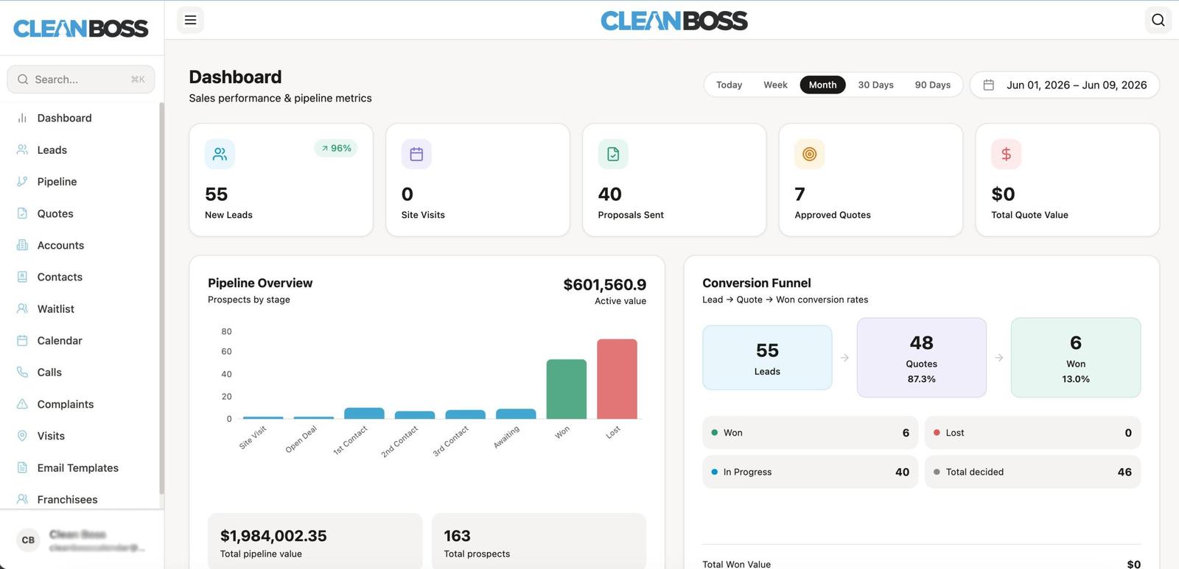Screen dimensions: 1179x569
Task: Click the Site Visits card calendar icon
Action: pyautogui.click(x=416, y=154)
